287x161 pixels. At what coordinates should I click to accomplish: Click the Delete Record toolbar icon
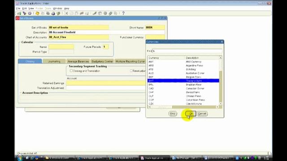point(87,13)
